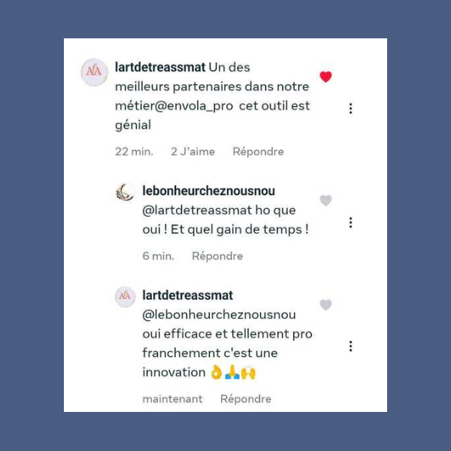Click the 22 min. timestamp
This screenshot has height=451, width=451.
click(134, 152)
